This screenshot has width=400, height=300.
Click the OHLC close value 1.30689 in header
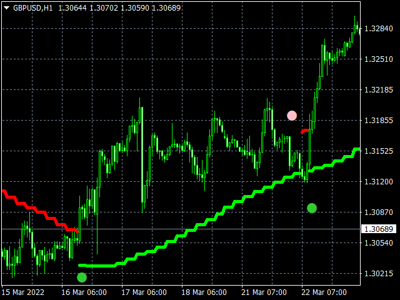pyautogui.click(x=166, y=8)
